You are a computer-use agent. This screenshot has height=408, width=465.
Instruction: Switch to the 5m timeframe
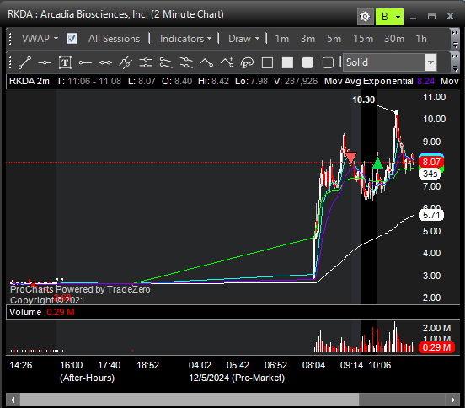[x=334, y=39]
